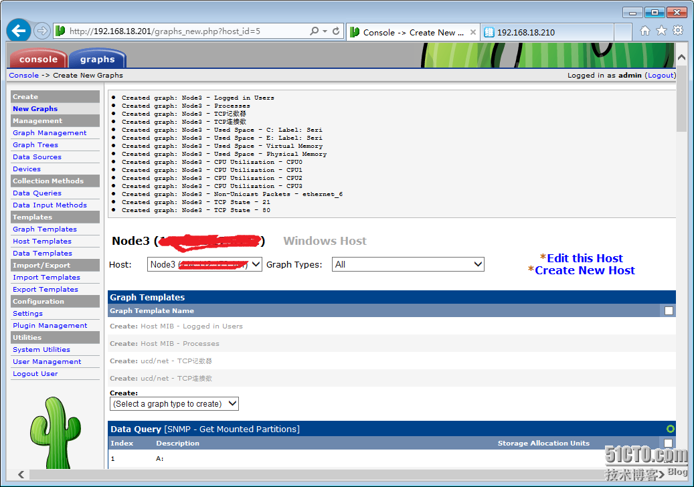Go back with browser back arrow
This screenshot has height=487, width=694.
(19, 31)
